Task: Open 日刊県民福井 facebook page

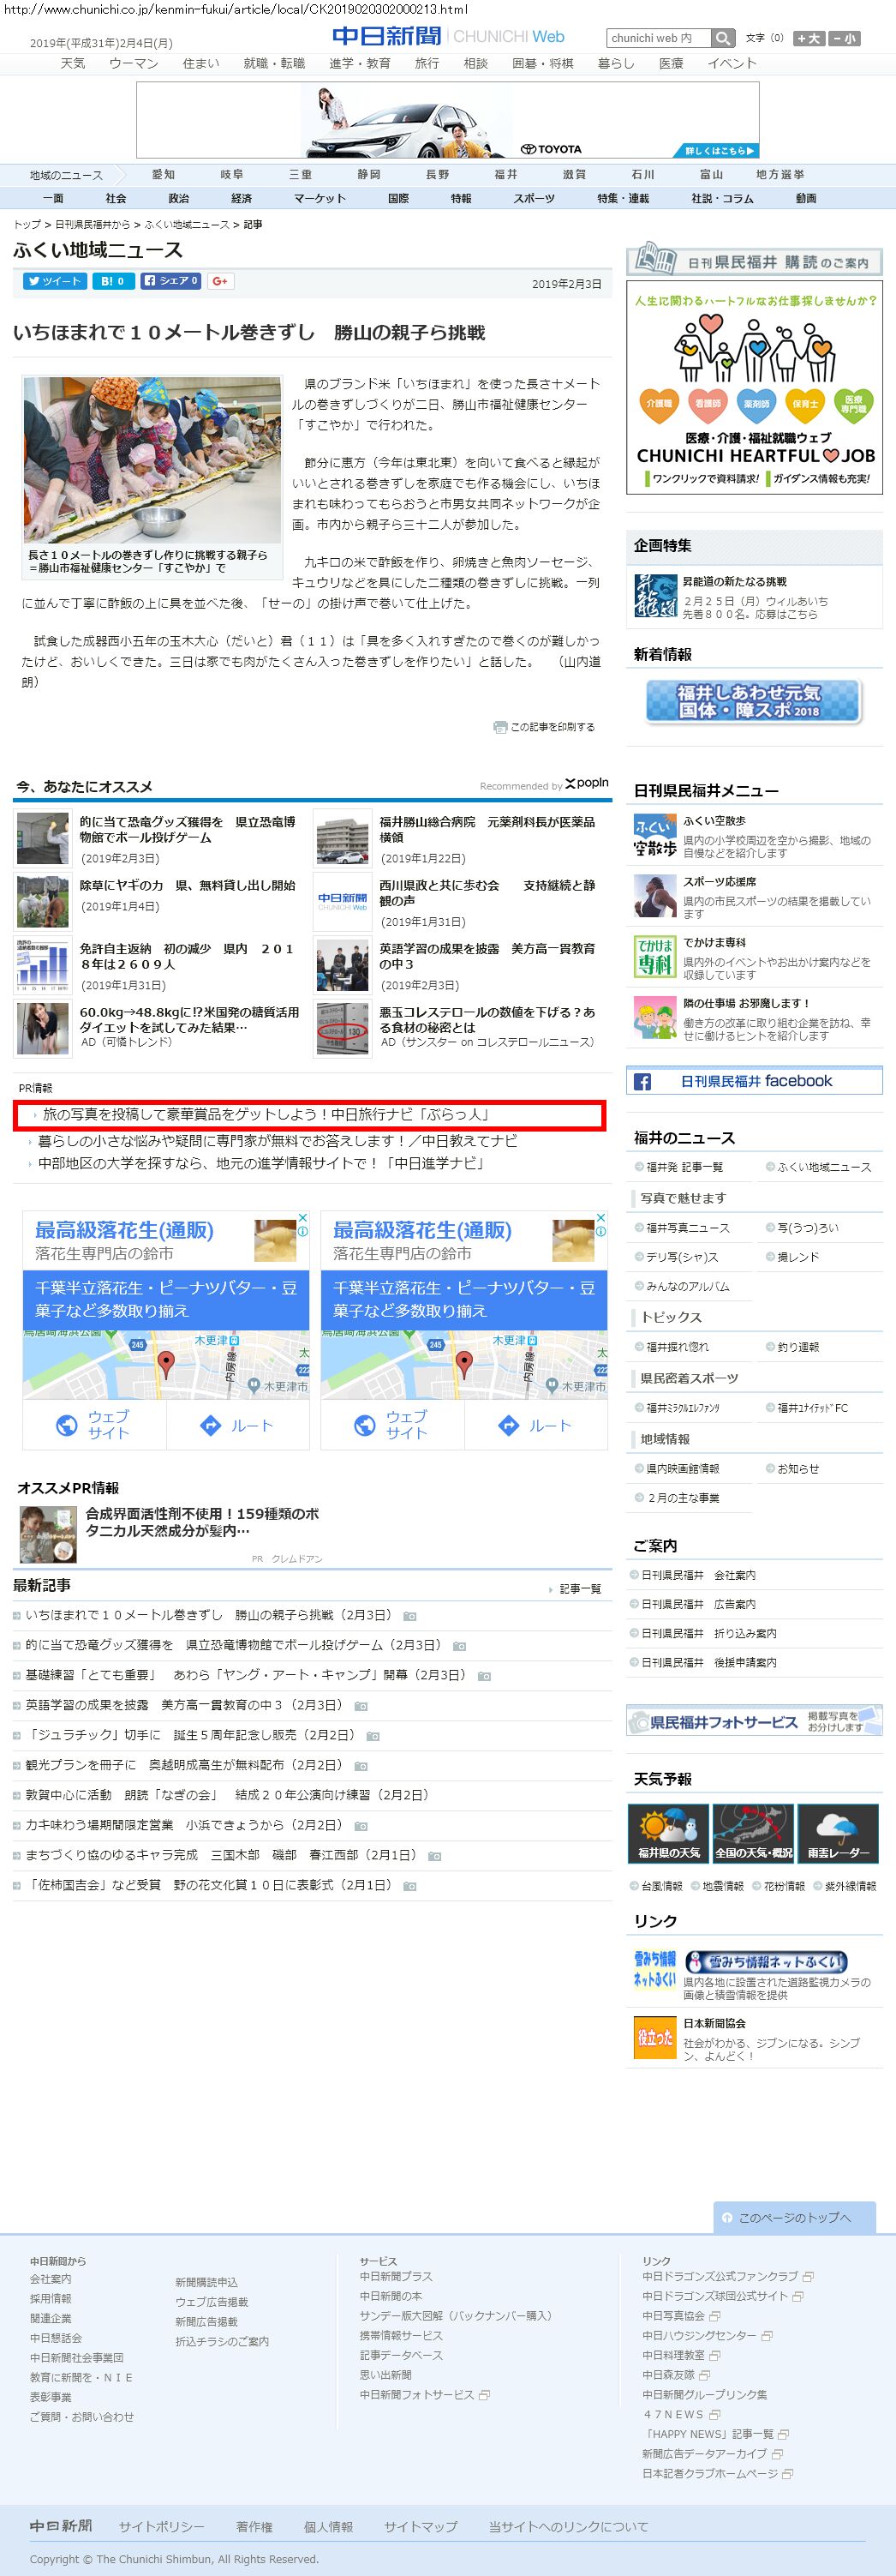Action: (x=754, y=1081)
